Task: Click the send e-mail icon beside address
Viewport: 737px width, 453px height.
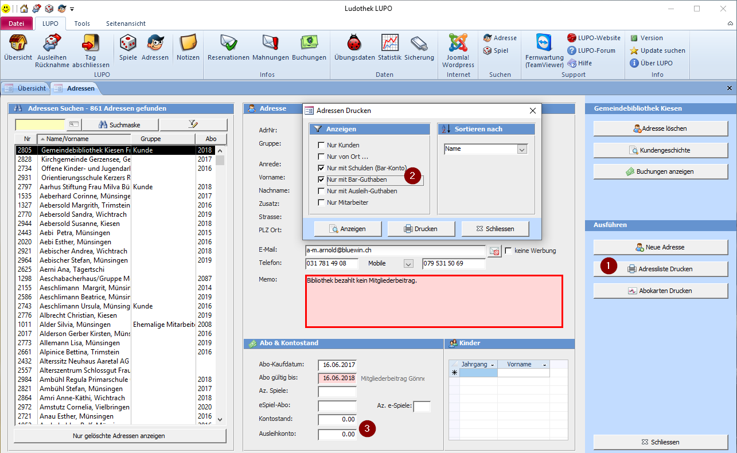Action: point(494,251)
